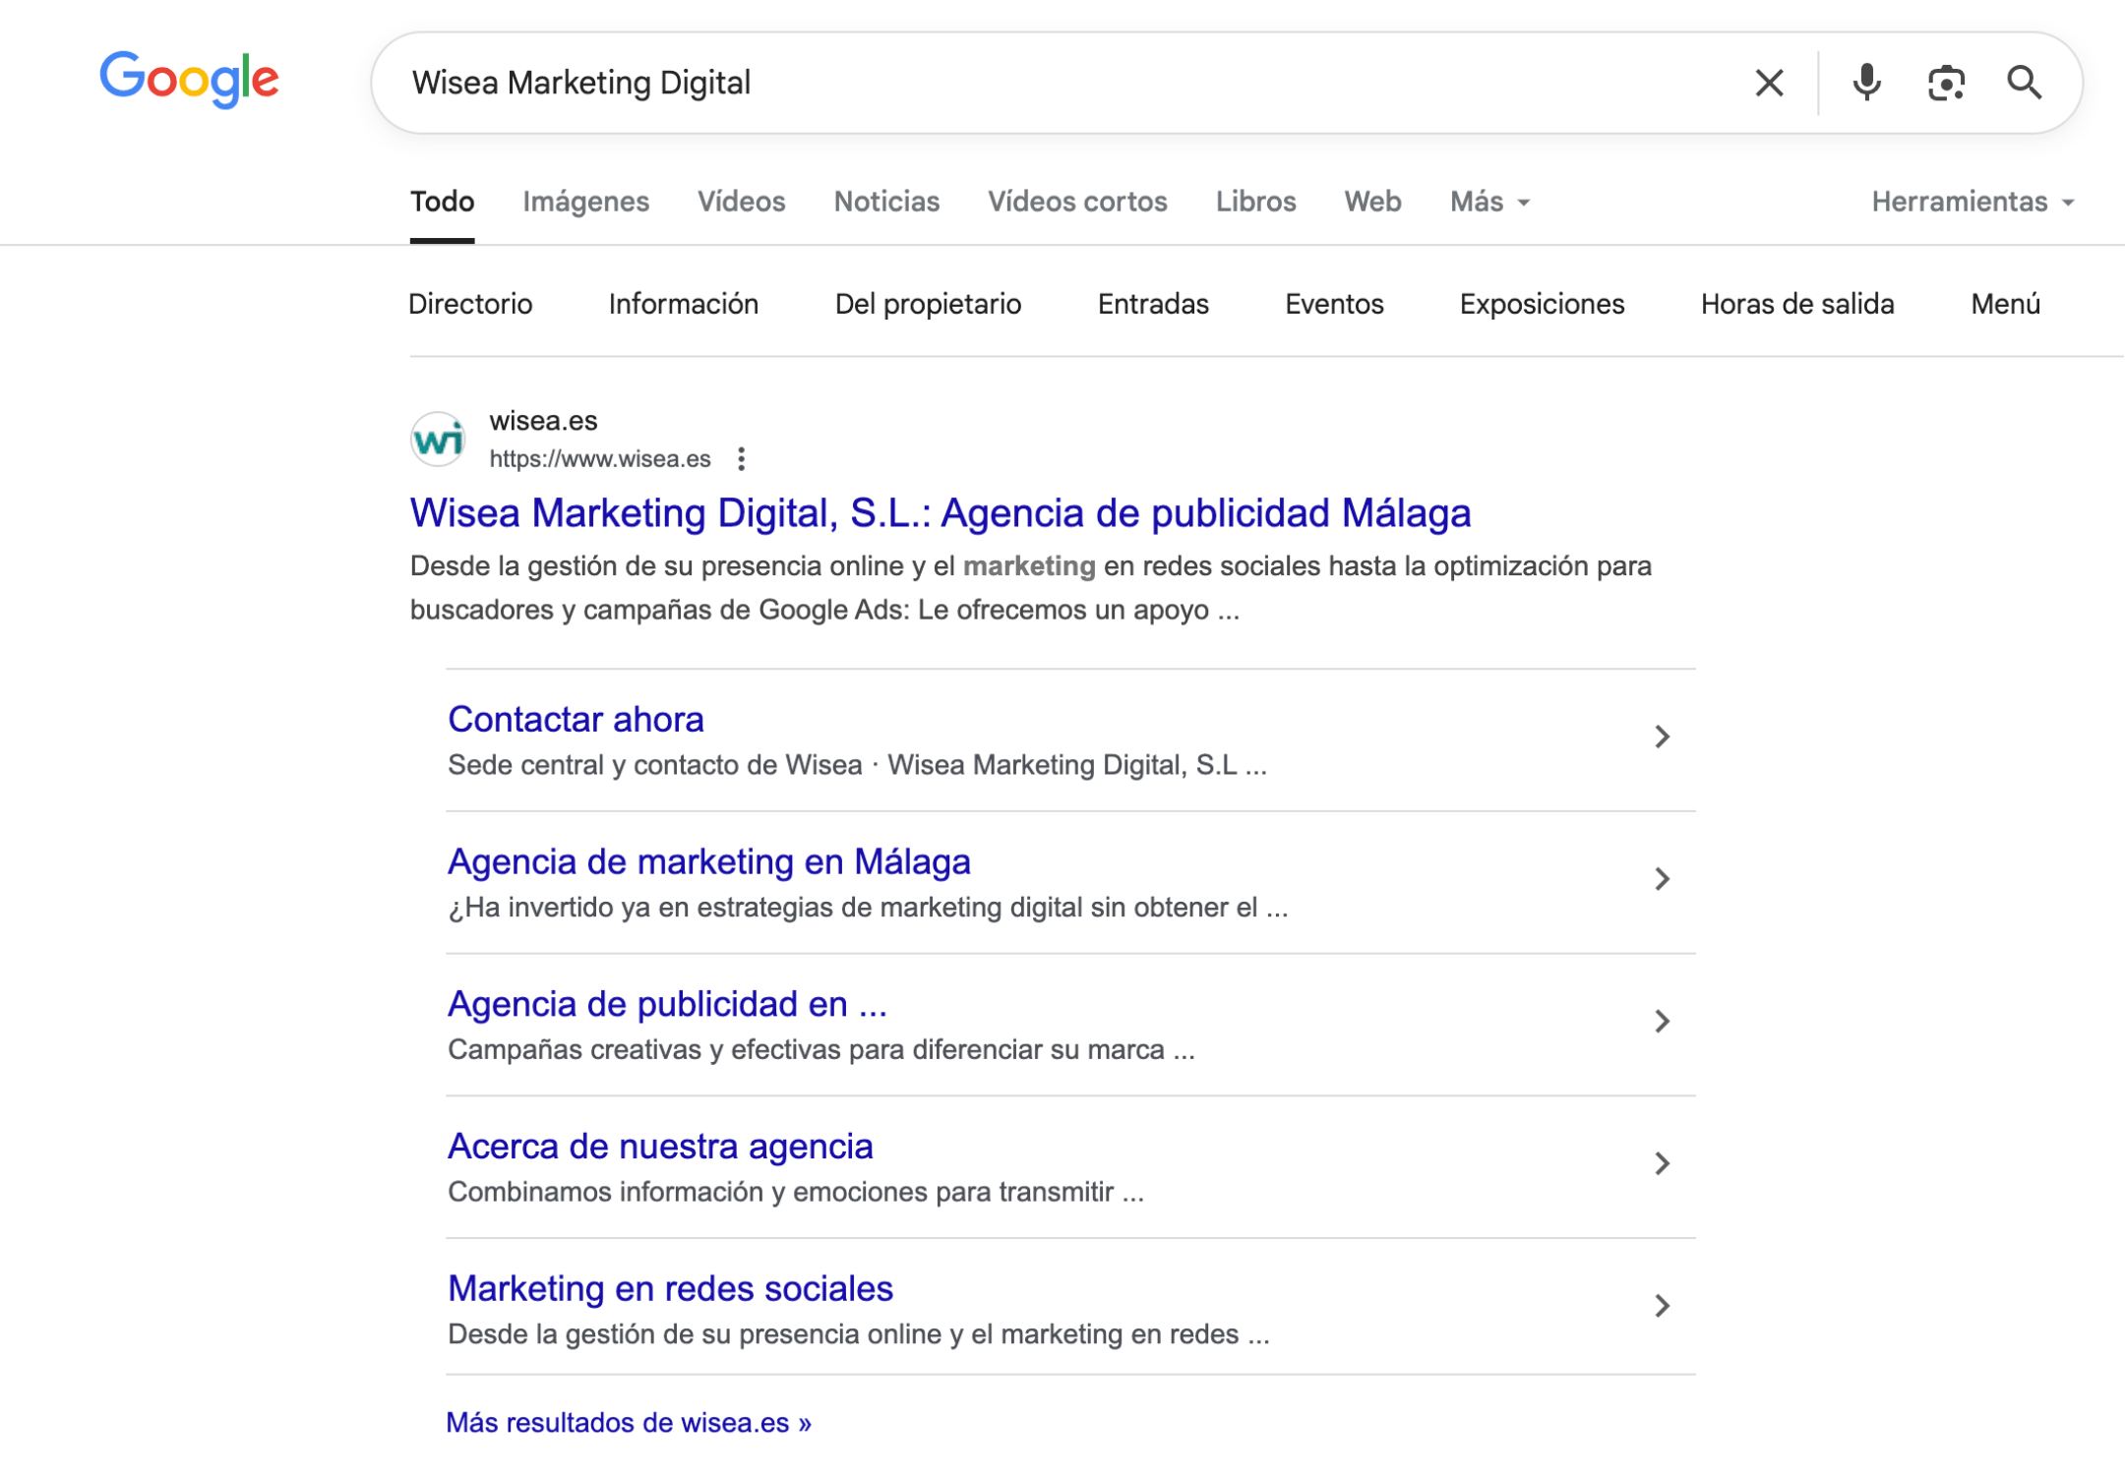The height and width of the screenshot is (1476, 2125).
Task: Expand the Más dropdown
Action: 1489,202
